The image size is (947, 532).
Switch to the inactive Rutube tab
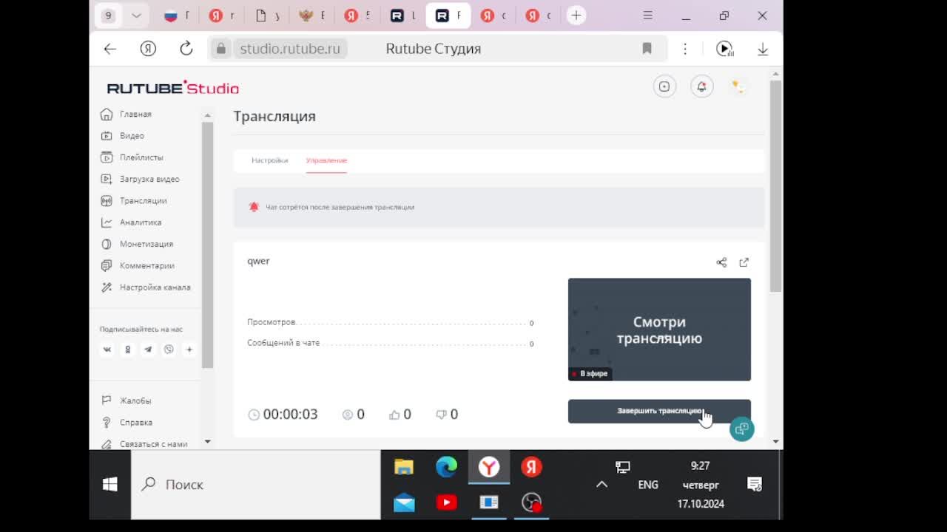coord(402,16)
